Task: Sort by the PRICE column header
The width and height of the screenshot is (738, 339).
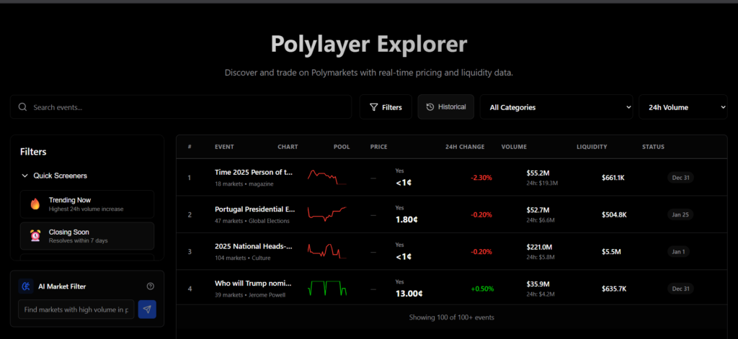Action: pos(379,147)
